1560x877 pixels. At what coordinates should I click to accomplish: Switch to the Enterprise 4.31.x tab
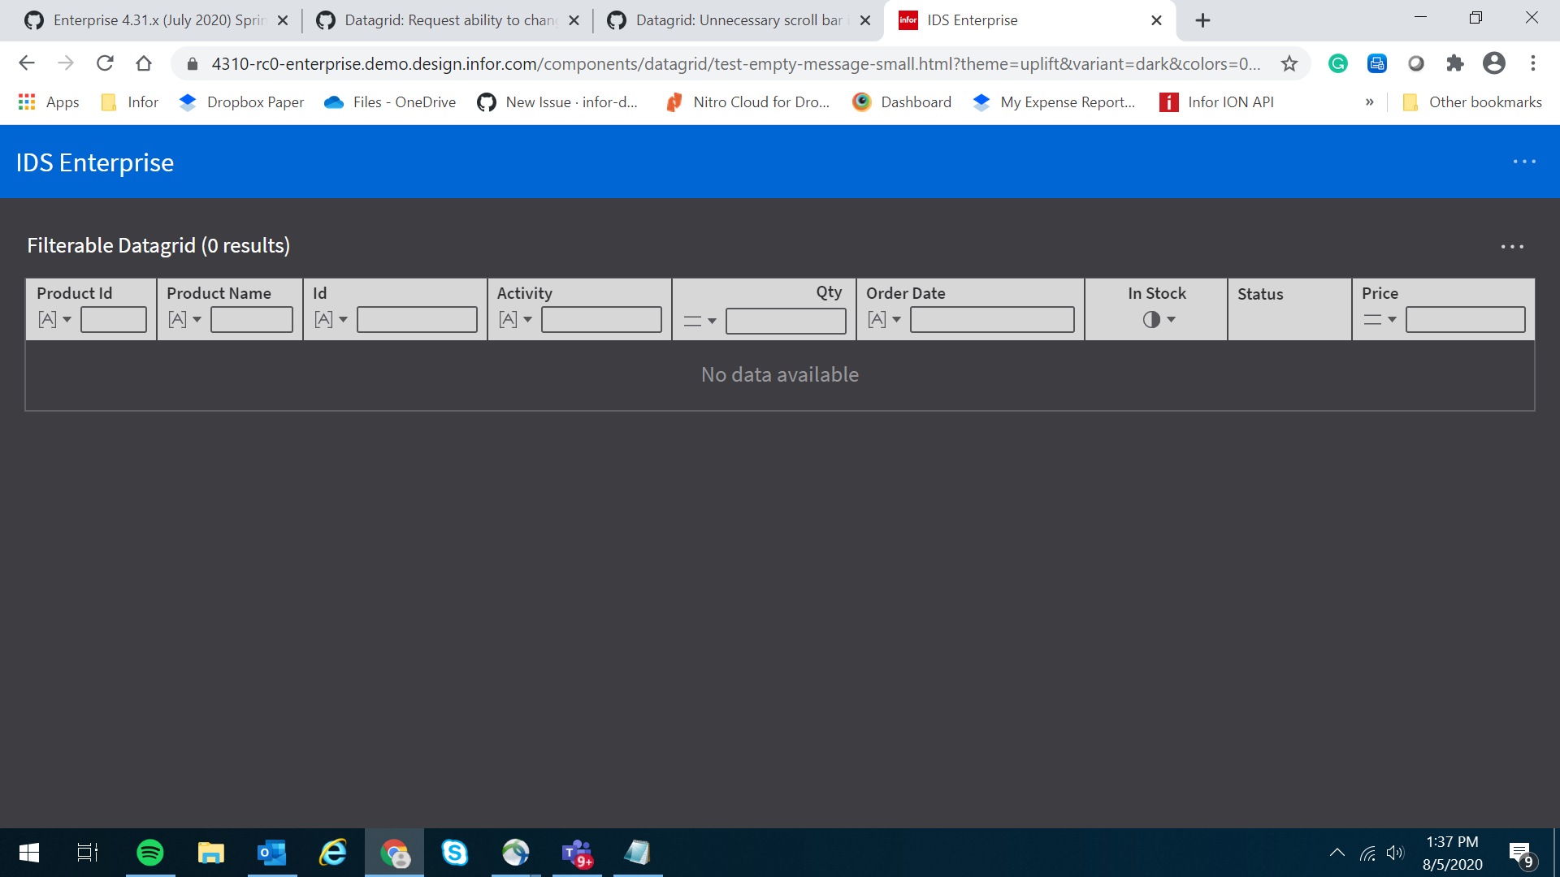pos(158,20)
